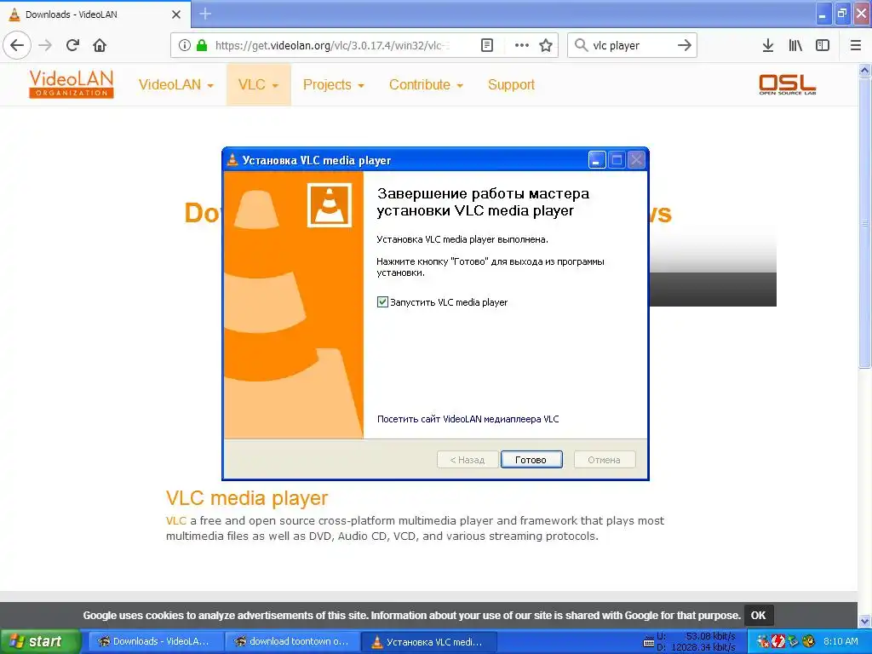Switch to Downloads - VideoLAN taskbar window

[x=156, y=641]
